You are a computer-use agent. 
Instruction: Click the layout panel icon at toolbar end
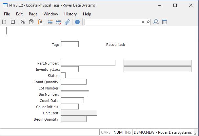[x=165, y=22]
